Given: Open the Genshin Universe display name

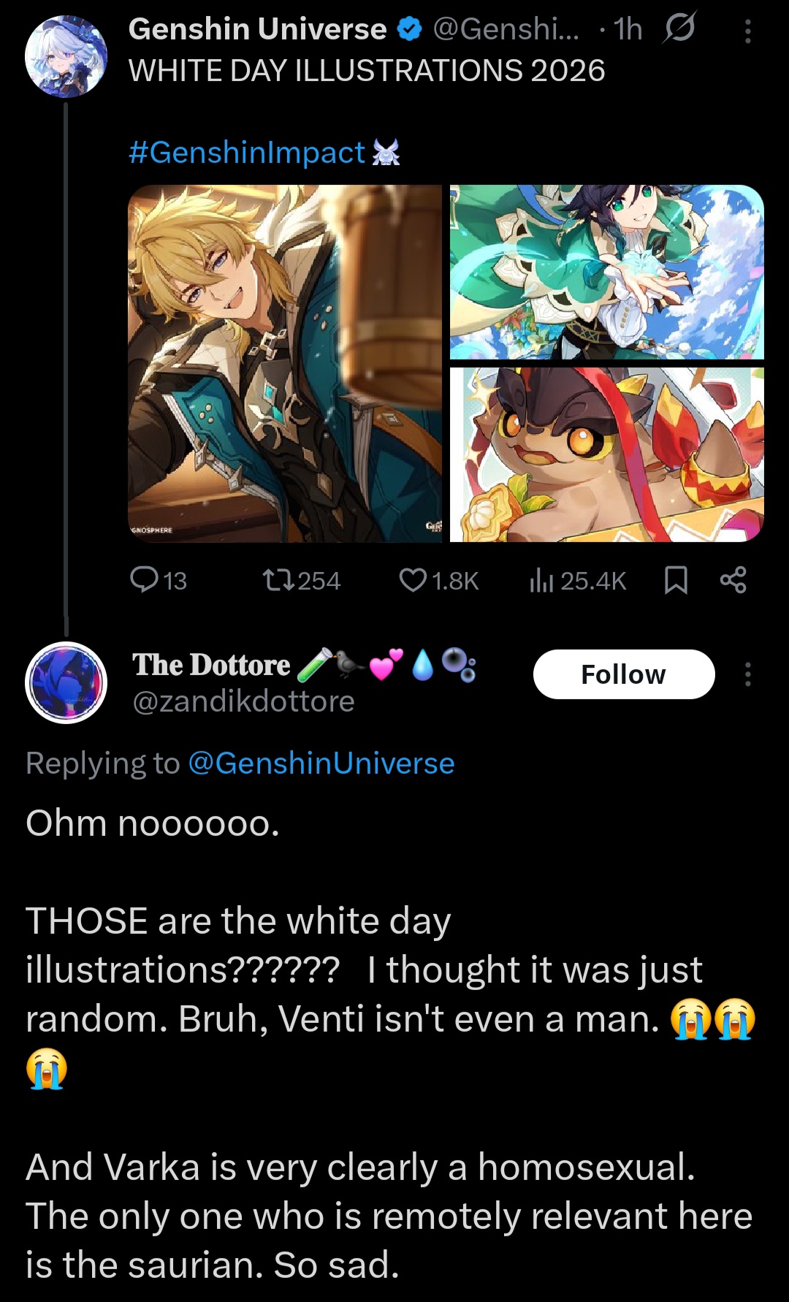Looking at the screenshot, I should tap(258, 29).
